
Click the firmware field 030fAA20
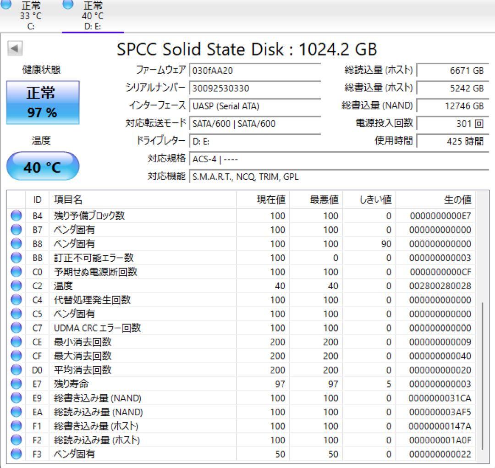pos(255,70)
